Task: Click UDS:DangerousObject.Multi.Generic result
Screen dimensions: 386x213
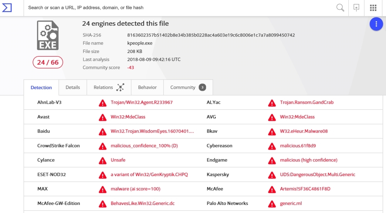Action: 318,174
